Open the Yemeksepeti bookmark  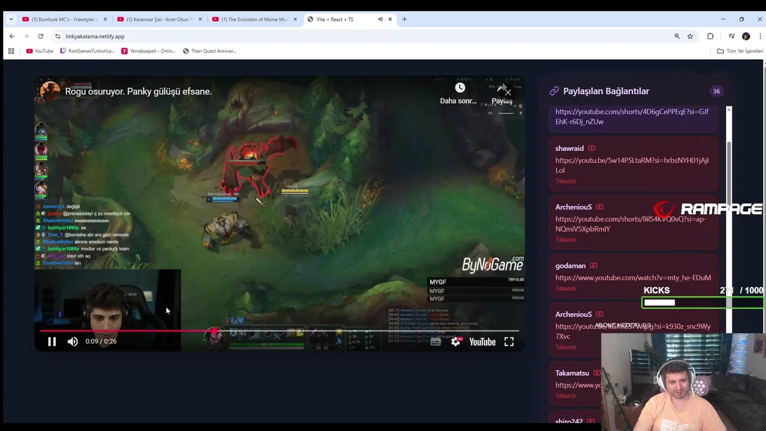(x=148, y=51)
